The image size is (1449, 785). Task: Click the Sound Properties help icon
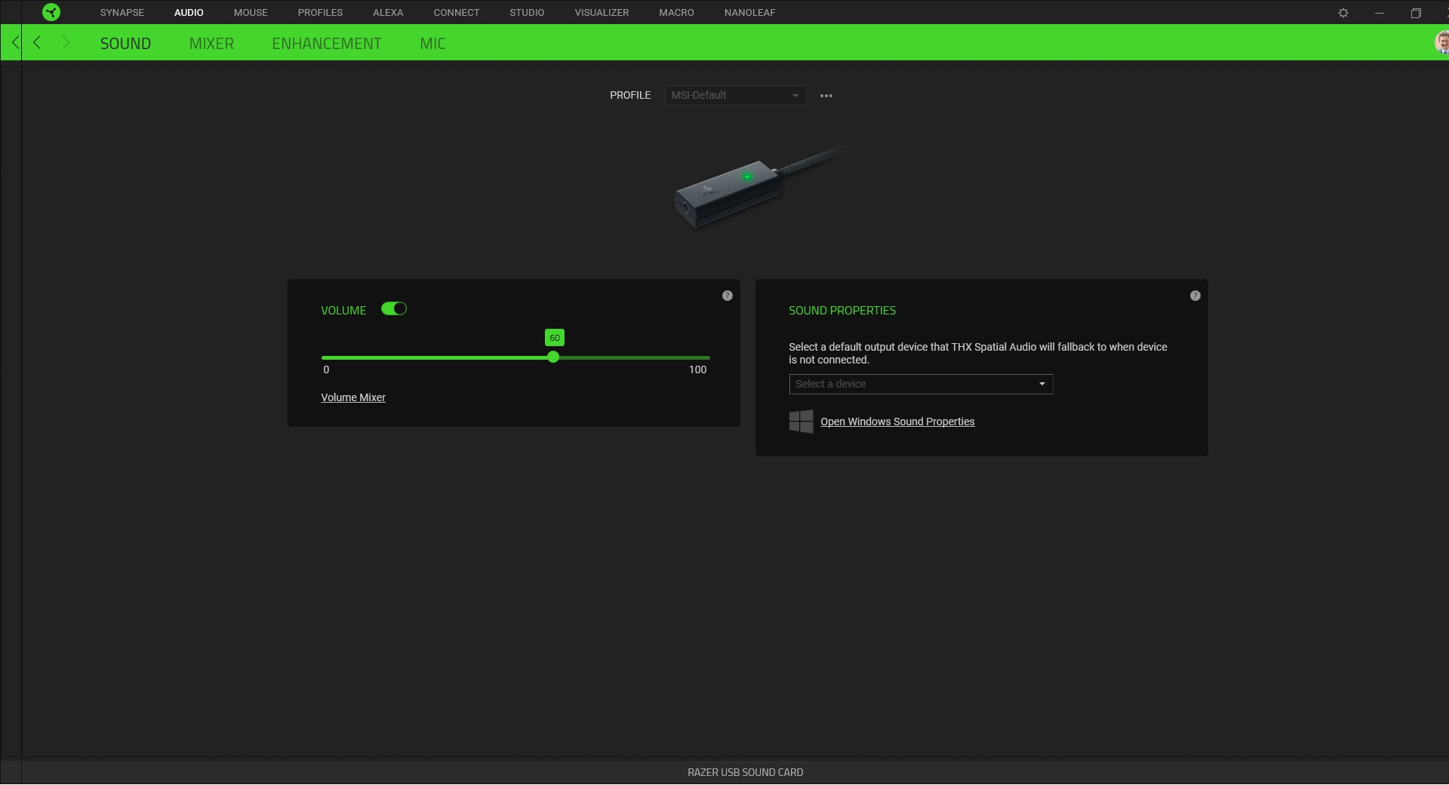tap(1195, 296)
